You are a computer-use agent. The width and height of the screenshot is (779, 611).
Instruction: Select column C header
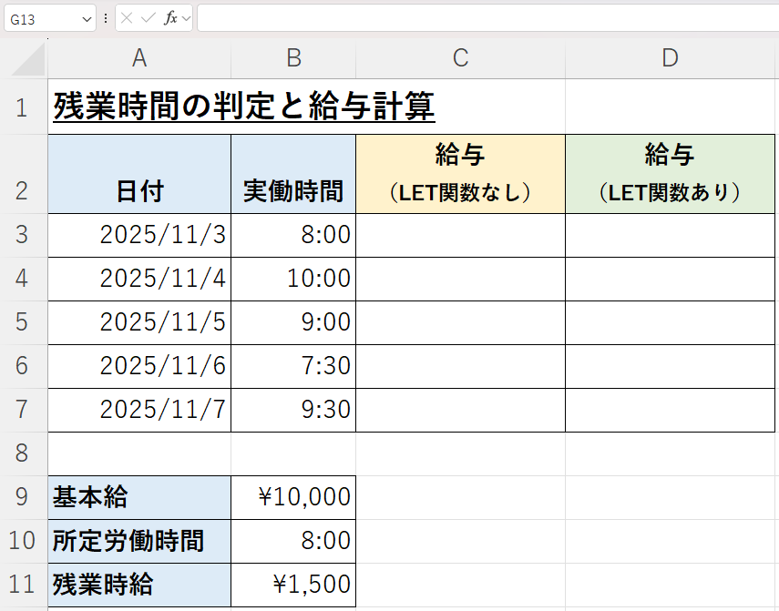point(460,58)
